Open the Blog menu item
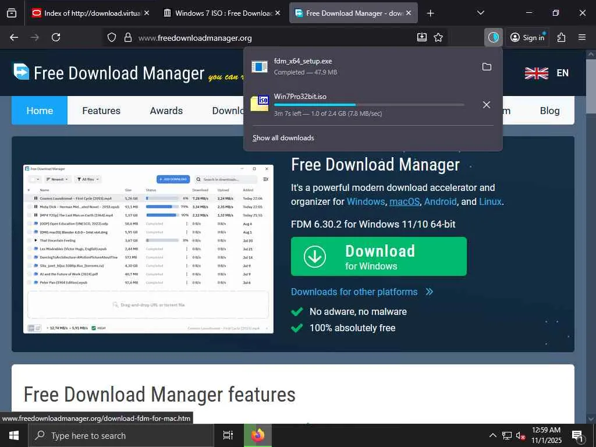 click(549, 110)
